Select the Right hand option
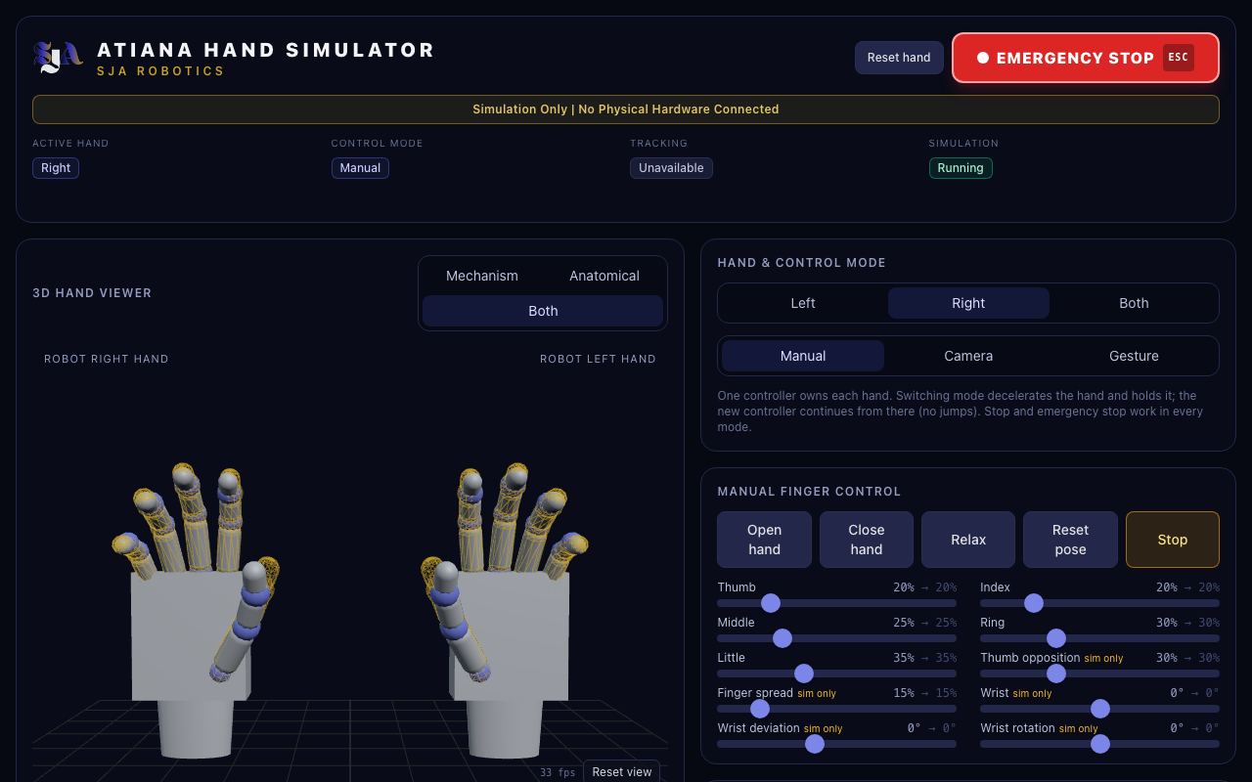 [968, 303]
